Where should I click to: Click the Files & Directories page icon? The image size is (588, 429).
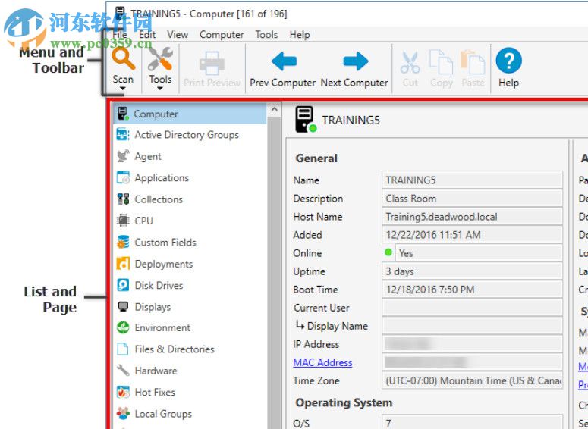tap(123, 349)
